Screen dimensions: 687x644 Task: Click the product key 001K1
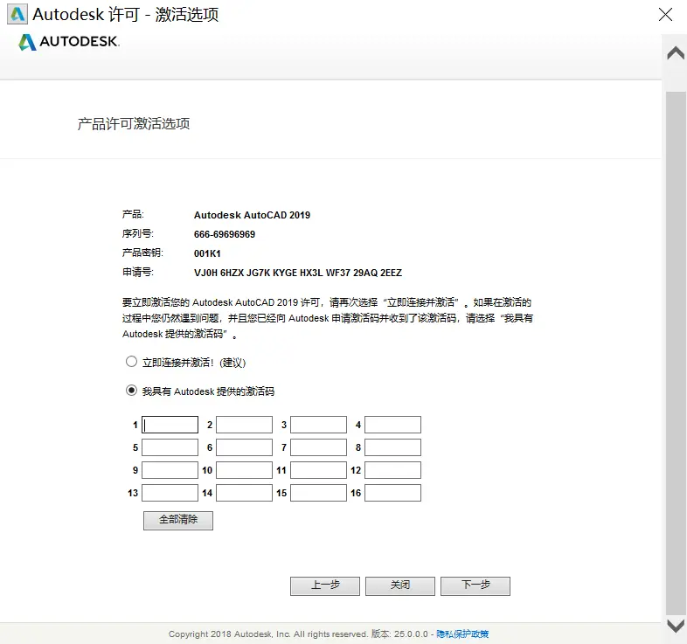(207, 253)
